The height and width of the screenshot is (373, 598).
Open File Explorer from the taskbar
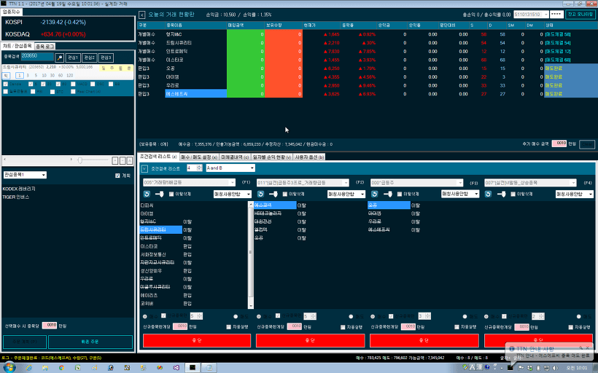click(x=45, y=368)
